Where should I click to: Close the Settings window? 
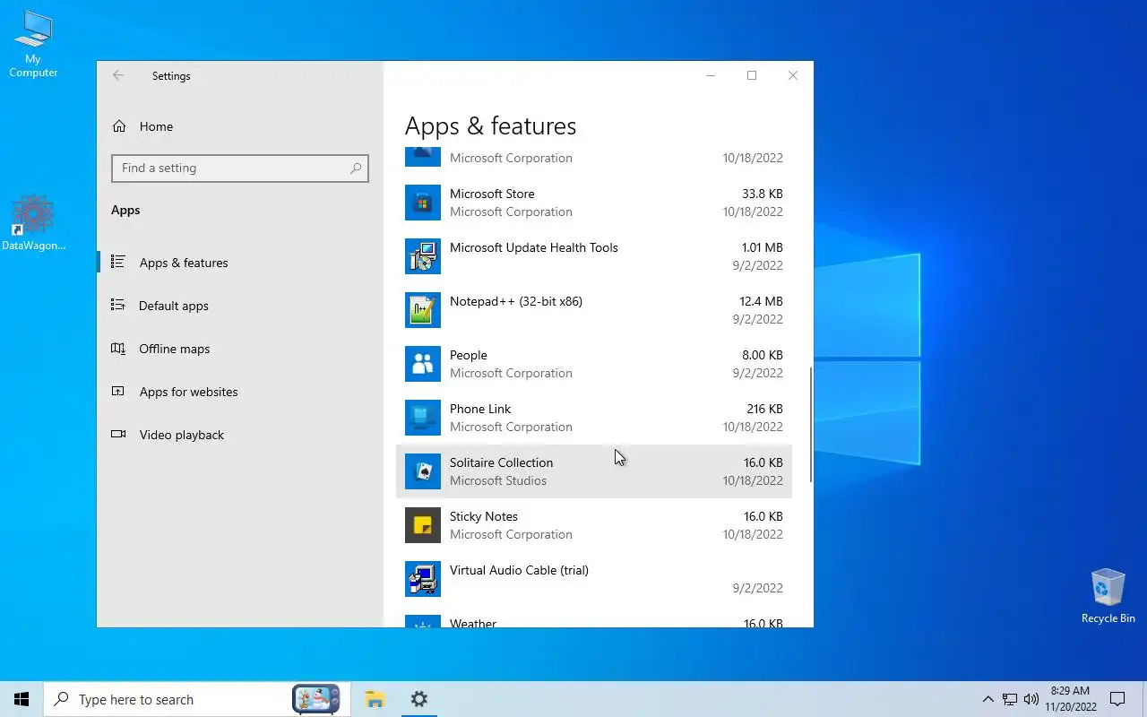tap(793, 76)
